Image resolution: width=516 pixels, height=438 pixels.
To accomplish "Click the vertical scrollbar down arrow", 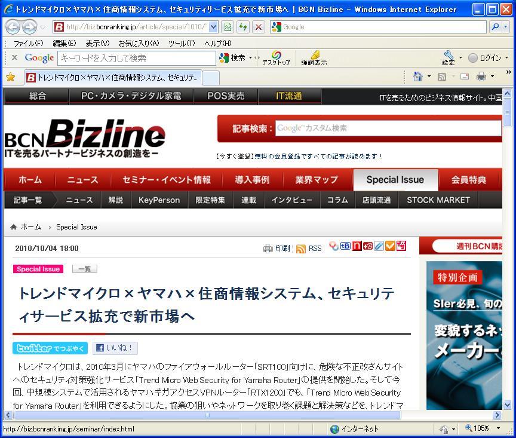I will point(507,405).
